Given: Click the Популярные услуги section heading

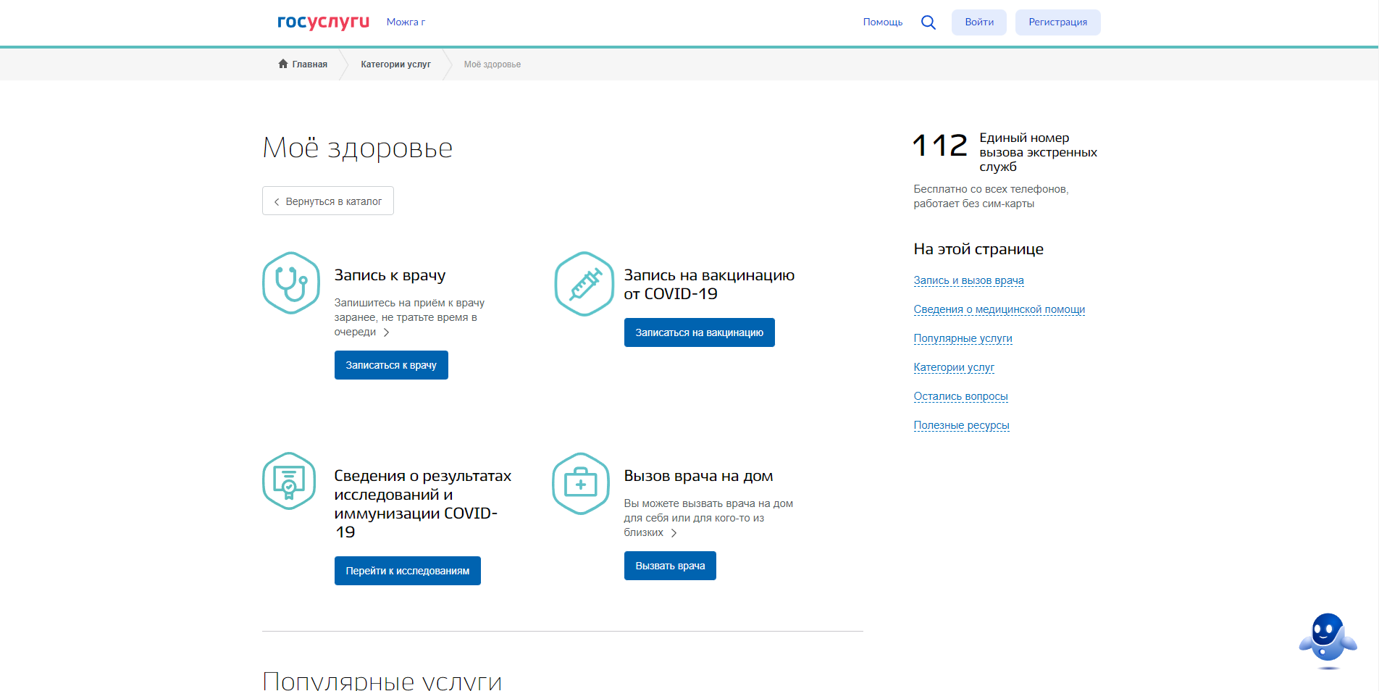Looking at the screenshot, I should [x=382, y=681].
